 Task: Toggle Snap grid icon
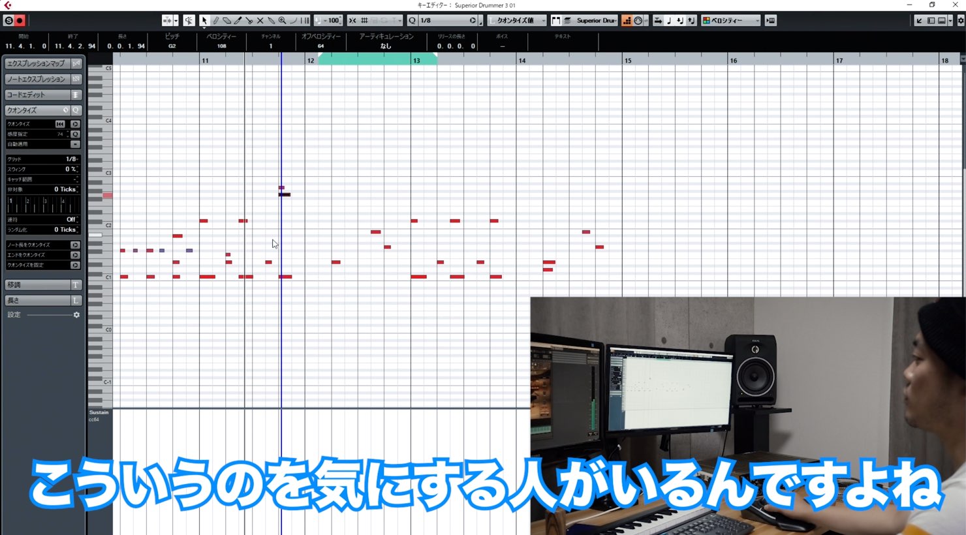point(364,21)
